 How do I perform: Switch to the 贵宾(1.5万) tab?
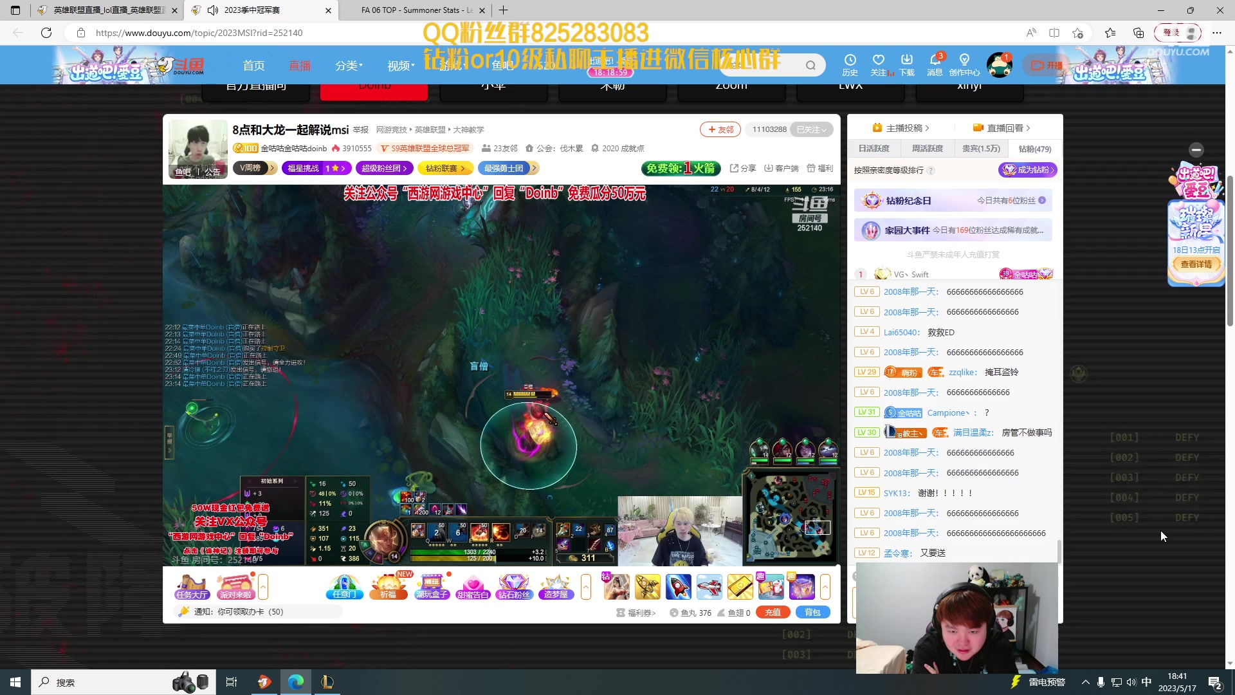981,149
